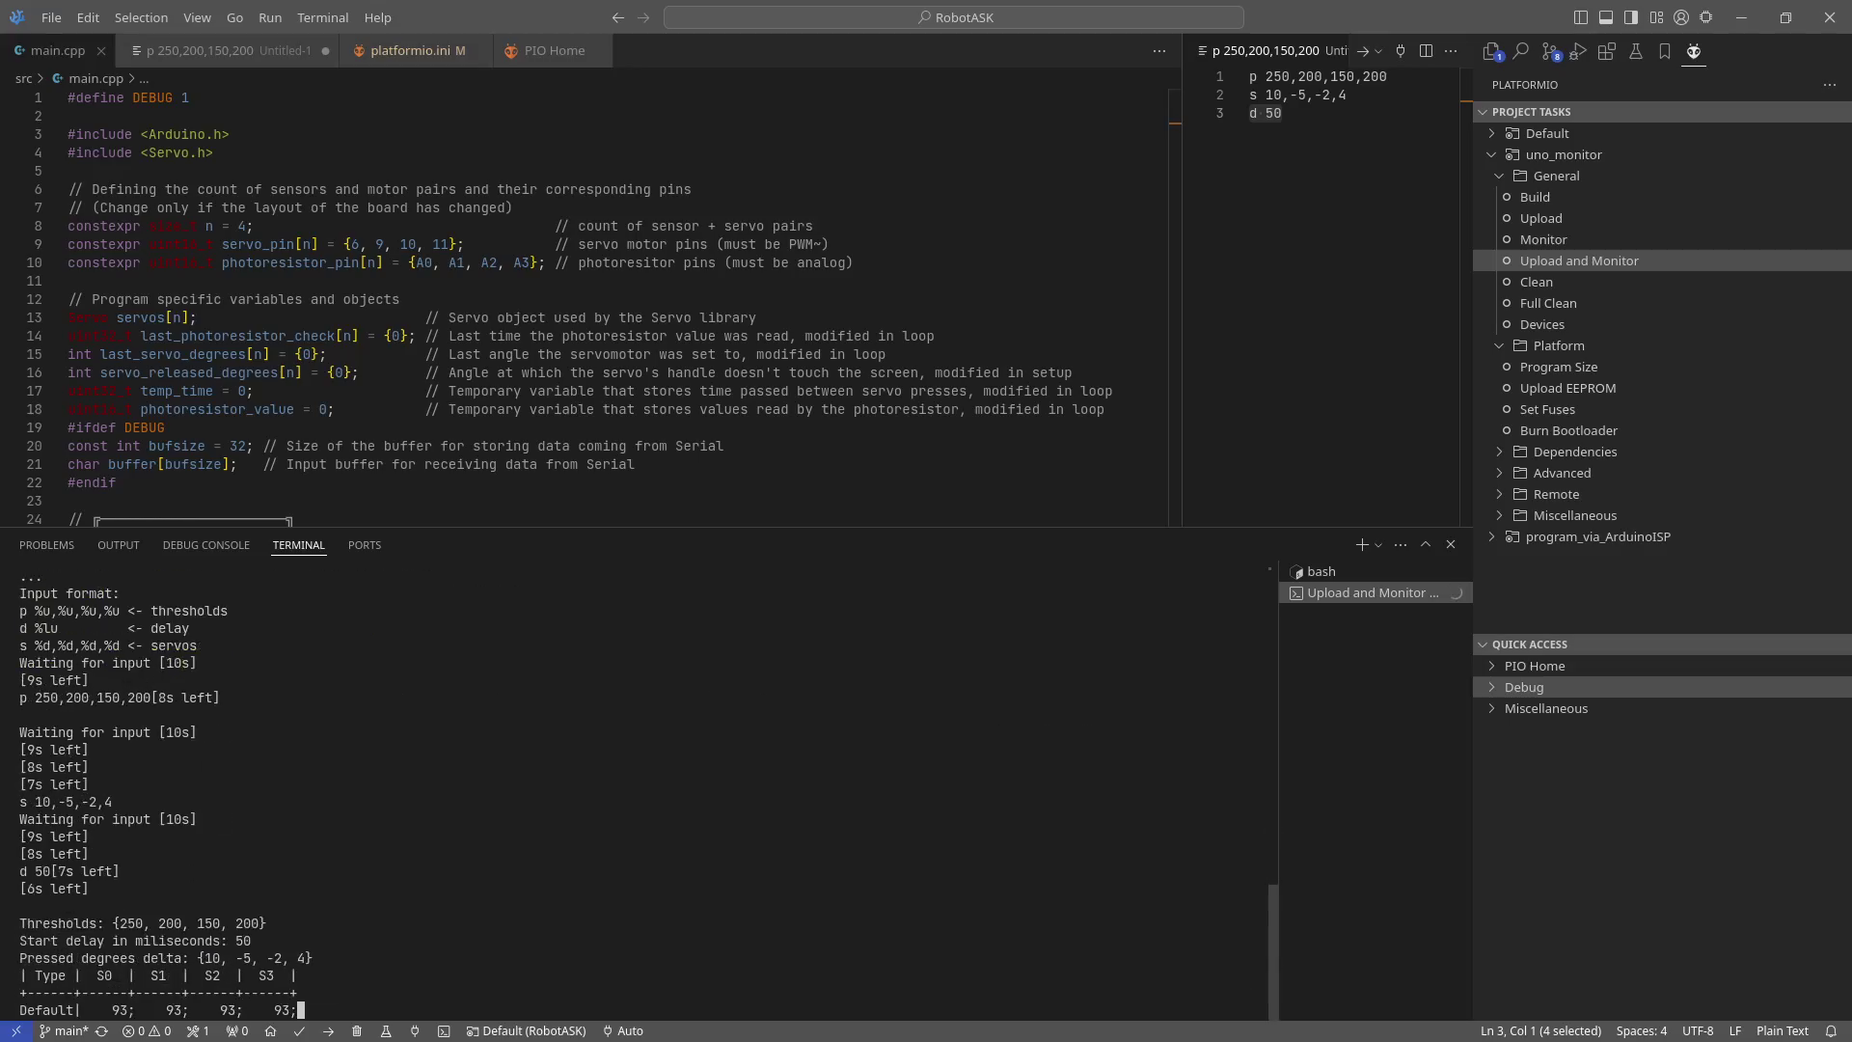The width and height of the screenshot is (1852, 1042).
Task: Run the Burn Bootloader task
Action: coord(1568,430)
